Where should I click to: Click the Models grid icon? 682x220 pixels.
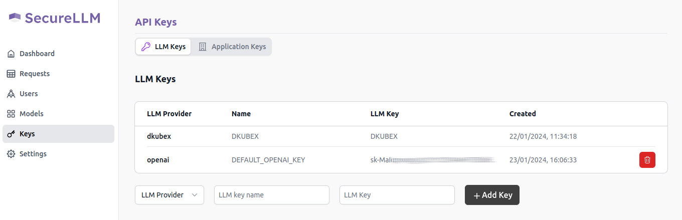(11, 114)
